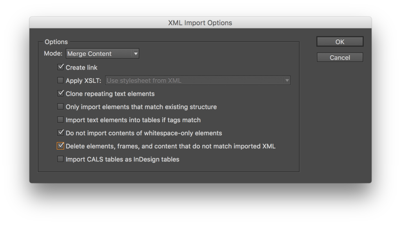
Task: Click the 'Apply XSLT:' label text
Action: [83, 81]
